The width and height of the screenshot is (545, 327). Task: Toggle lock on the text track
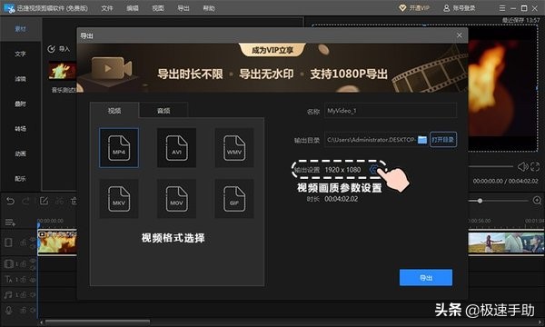(24, 280)
